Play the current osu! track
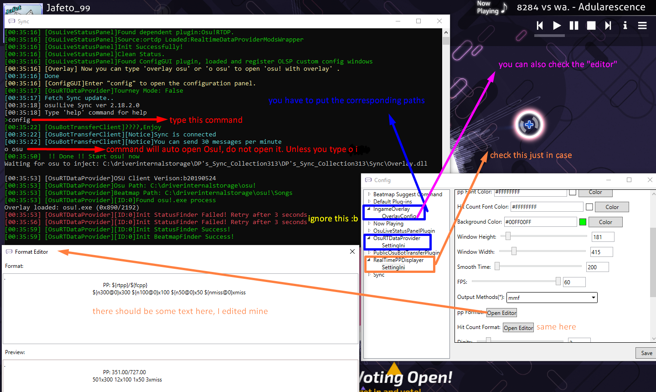This screenshot has height=392, width=656. (x=557, y=26)
